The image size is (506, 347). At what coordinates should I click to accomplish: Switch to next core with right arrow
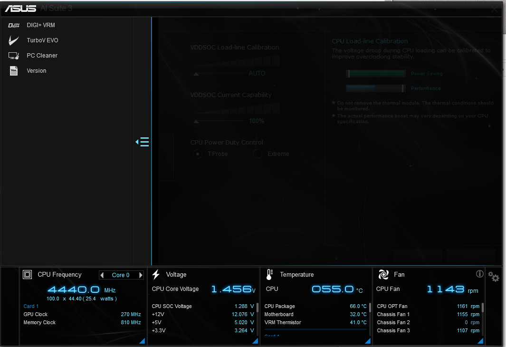point(141,275)
